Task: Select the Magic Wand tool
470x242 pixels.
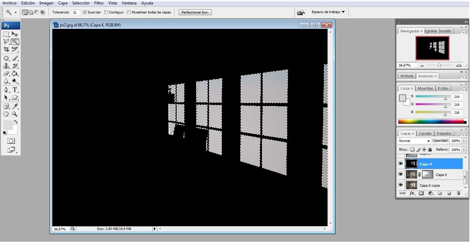Action: [15, 42]
